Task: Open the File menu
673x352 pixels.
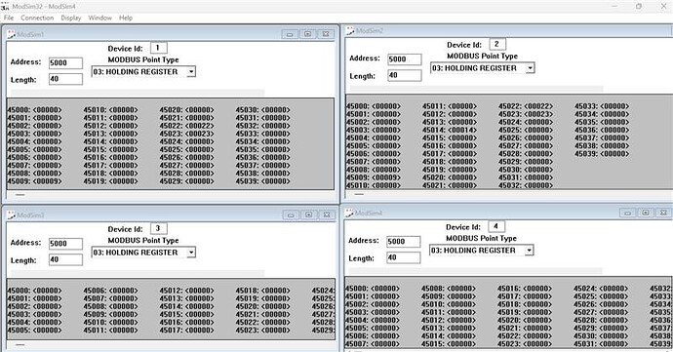Action: (9, 18)
